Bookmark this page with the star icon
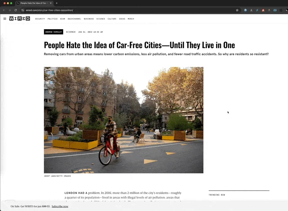 point(237,10)
